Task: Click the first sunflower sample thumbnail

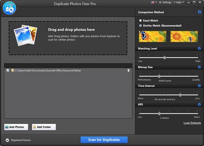Action: tap(153, 37)
